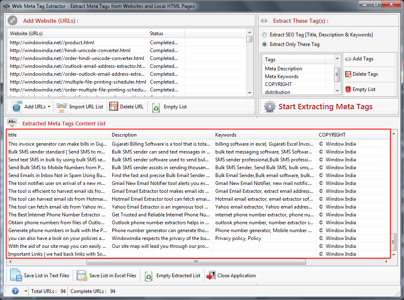Maximize the Web Meta Tag Extractor window
The image size is (404, 300).
click(x=376, y=4)
